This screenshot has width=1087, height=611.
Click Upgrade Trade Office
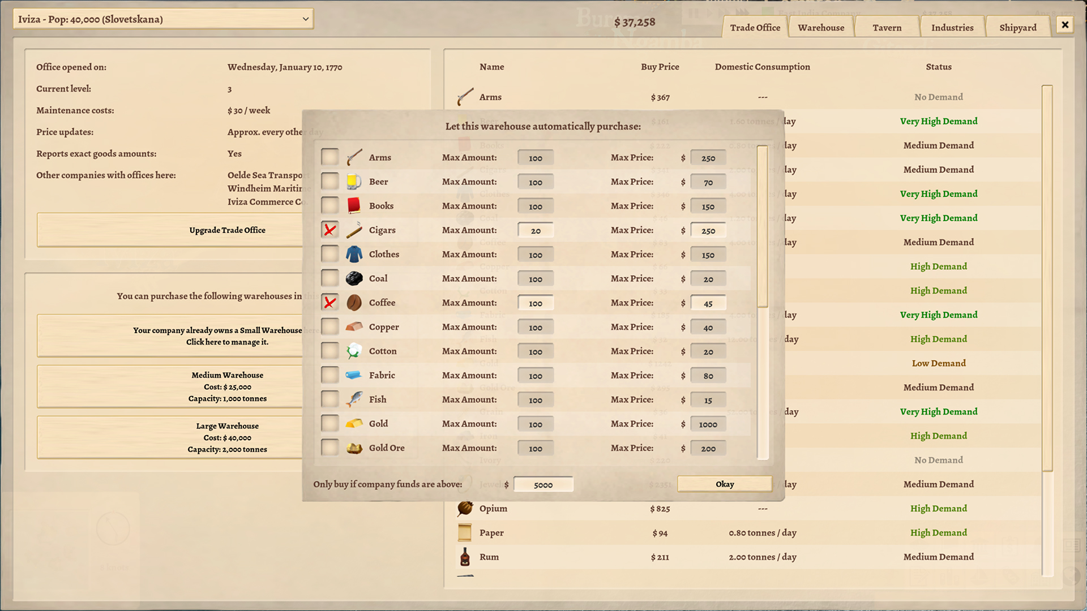226,230
